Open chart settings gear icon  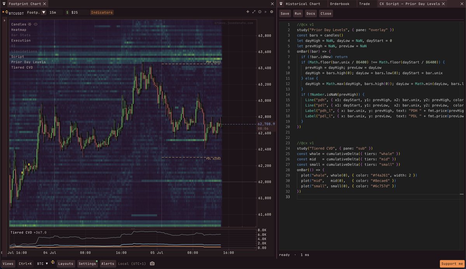(x=271, y=12)
